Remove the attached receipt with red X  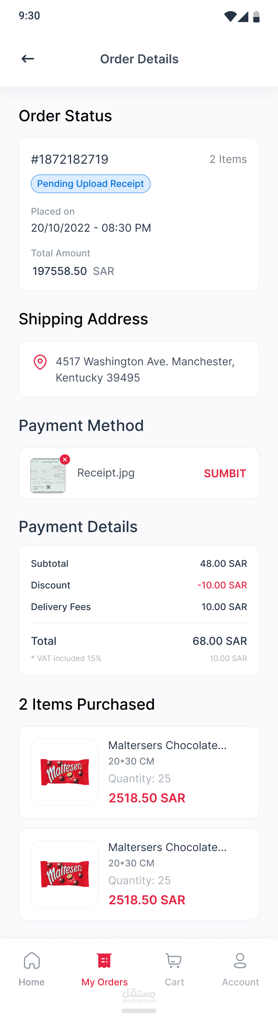(x=65, y=459)
